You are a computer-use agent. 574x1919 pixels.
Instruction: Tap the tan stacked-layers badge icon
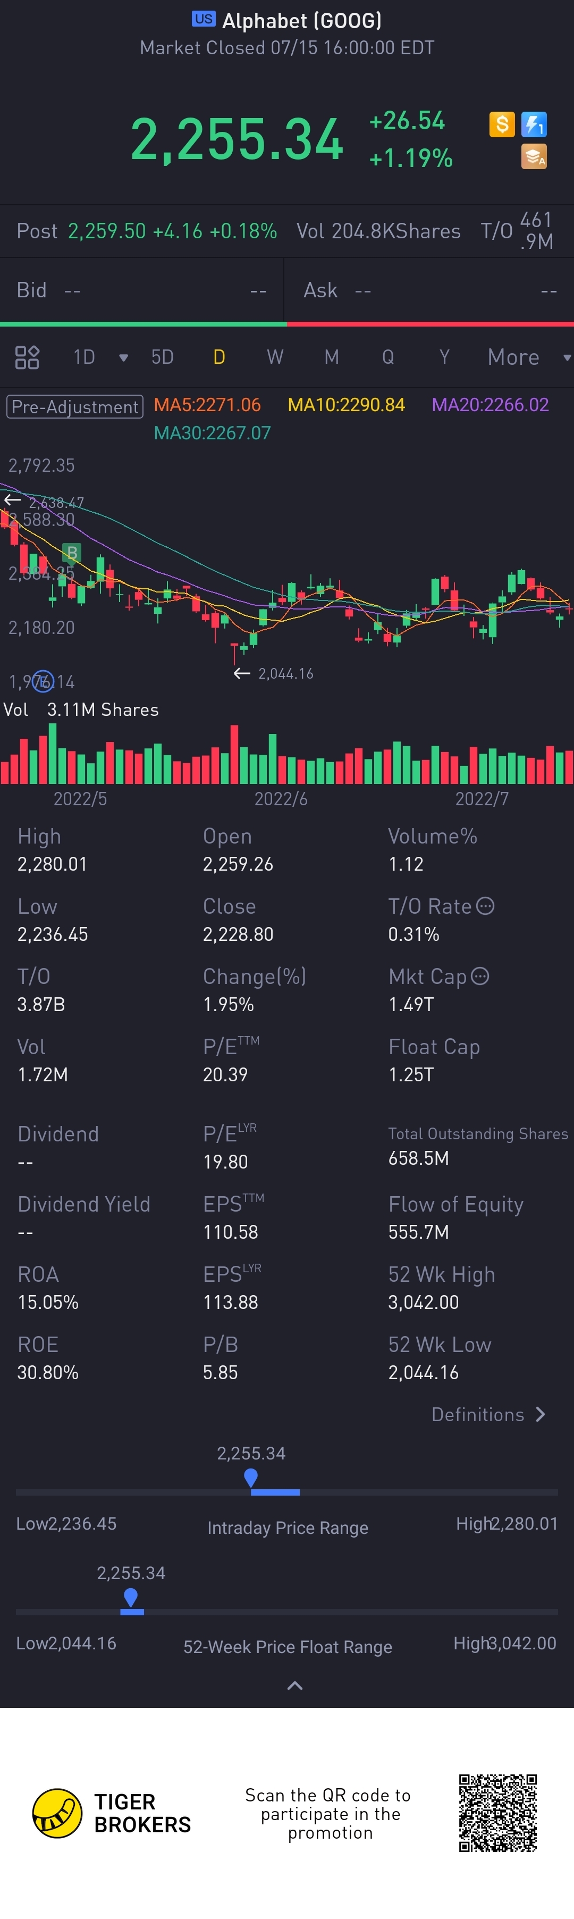coord(534,156)
